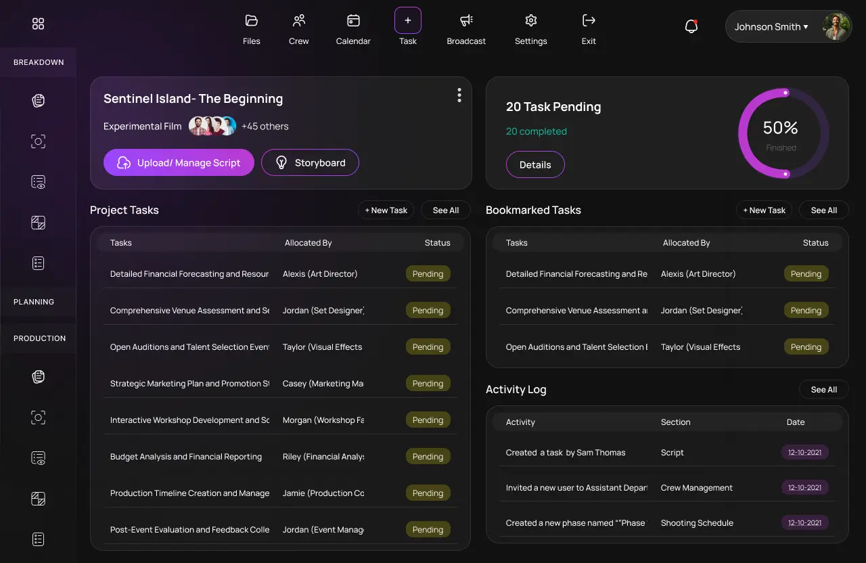Image resolution: width=866 pixels, height=563 pixels.
Task: Open the Broadcast tool
Action: point(465,28)
